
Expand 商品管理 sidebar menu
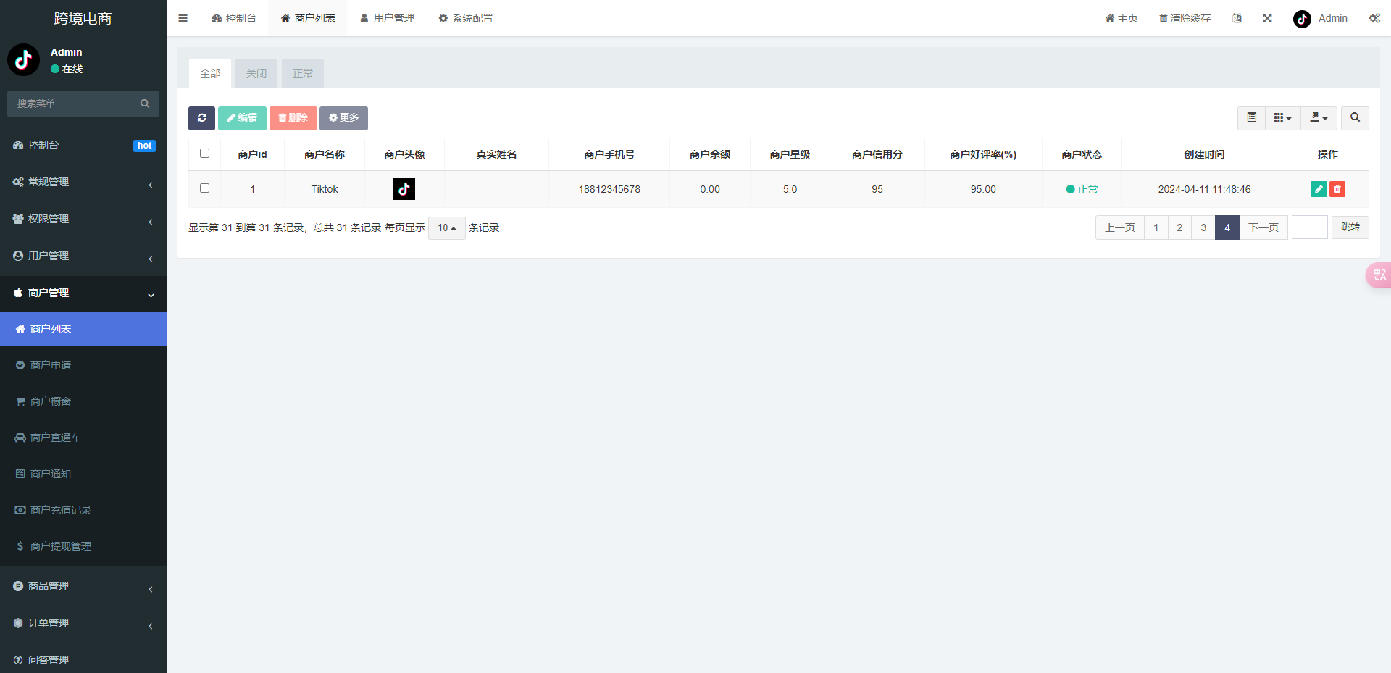[83, 586]
